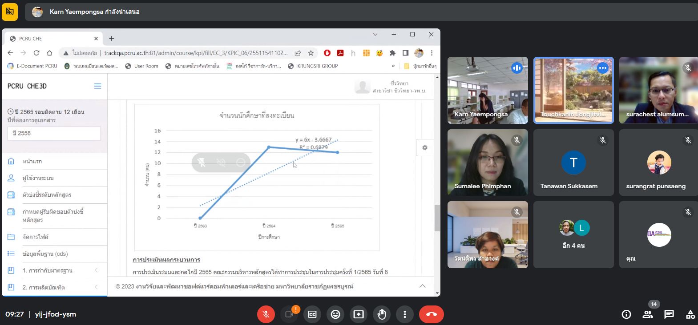Open the emoji reactions button
The height and width of the screenshot is (325, 698).
[335, 314]
